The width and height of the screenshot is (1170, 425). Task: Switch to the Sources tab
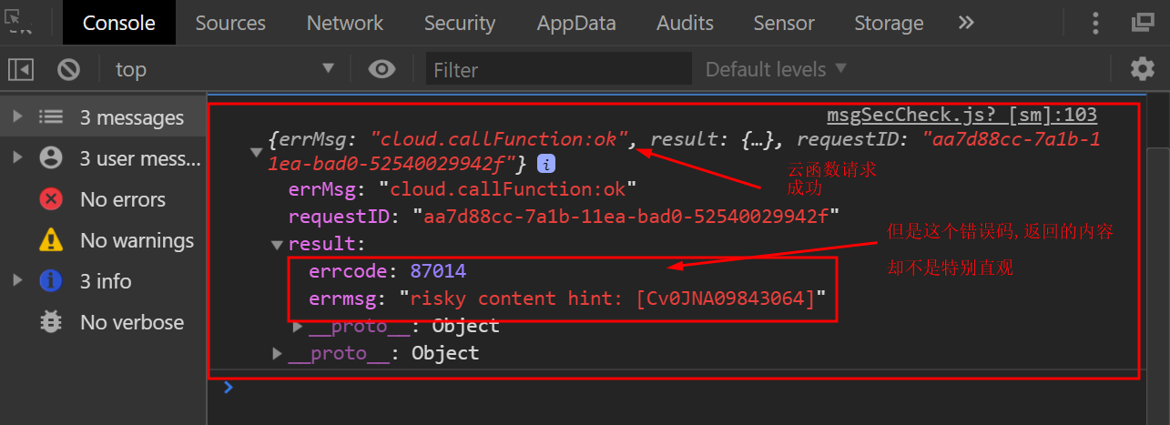tap(230, 23)
